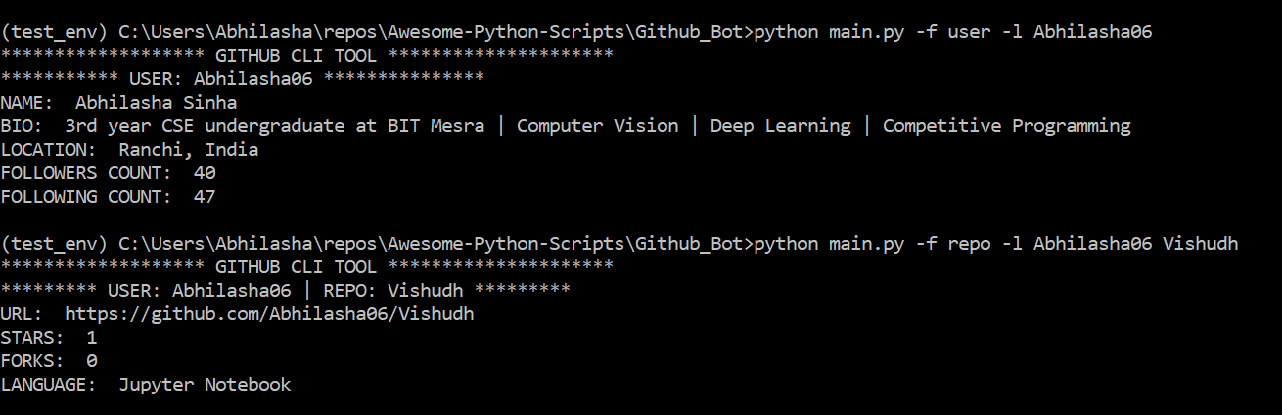
Task: Click "Vishudh" argument at end of second command
Action: pyautogui.click(x=1200, y=244)
